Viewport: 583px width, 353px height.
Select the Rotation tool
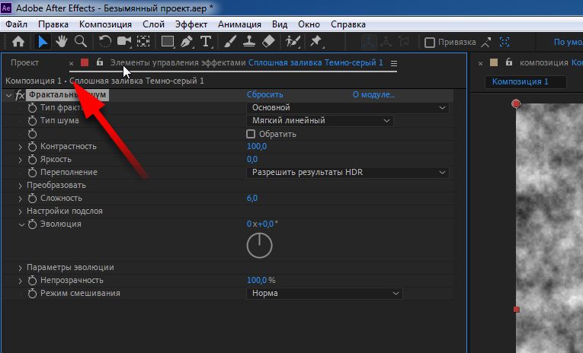pyautogui.click(x=105, y=42)
